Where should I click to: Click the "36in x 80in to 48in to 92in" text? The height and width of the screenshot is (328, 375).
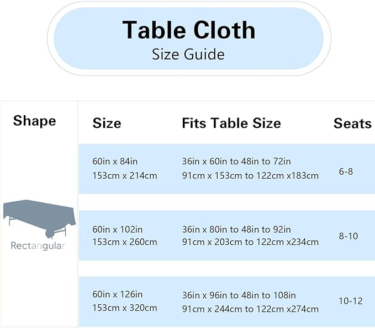click(236, 229)
